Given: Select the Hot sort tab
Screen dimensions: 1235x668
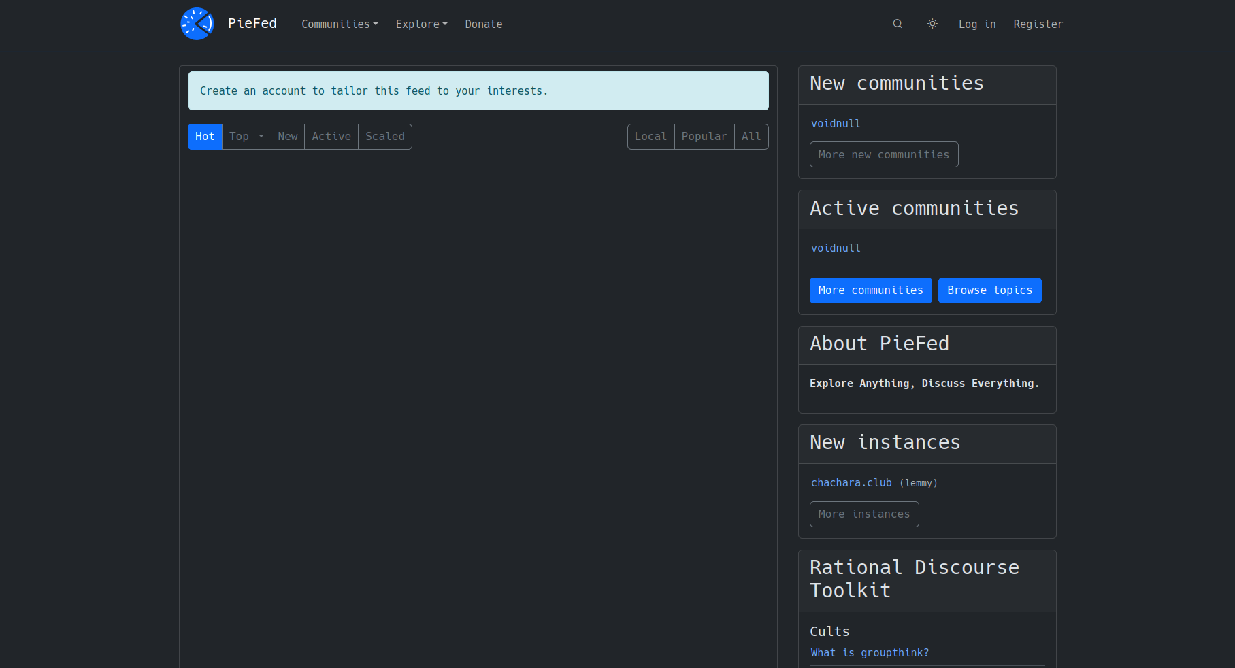Looking at the screenshot, I should [x=205, y=137].
